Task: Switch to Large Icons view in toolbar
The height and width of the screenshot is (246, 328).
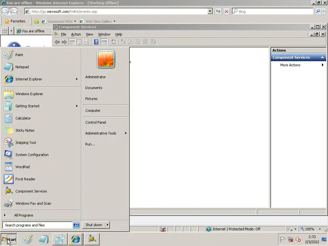Action: pyautogui.click(x=123, y=42)
